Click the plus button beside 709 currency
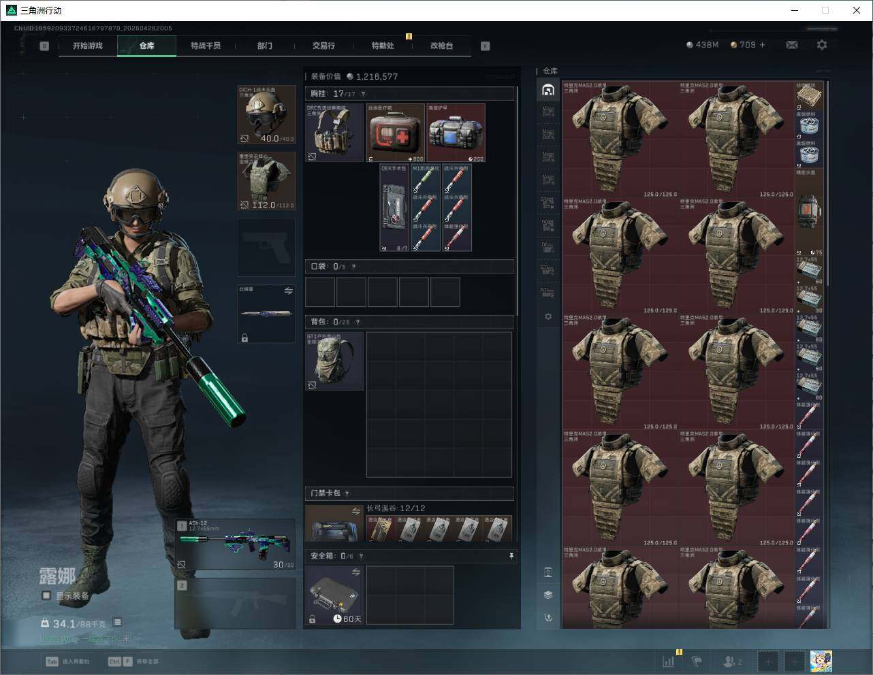This screenshot has width=873, height=675. (x=762, y=45)
